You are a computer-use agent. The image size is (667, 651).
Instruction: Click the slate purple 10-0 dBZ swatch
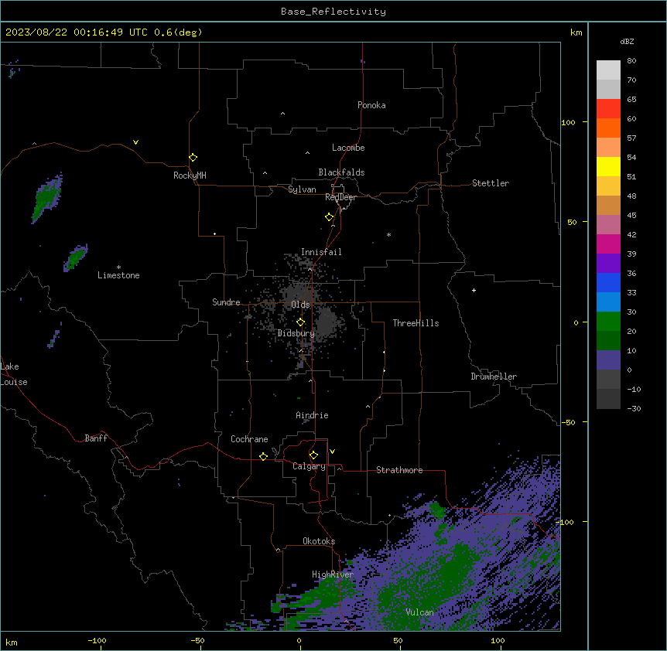(608, 360)
